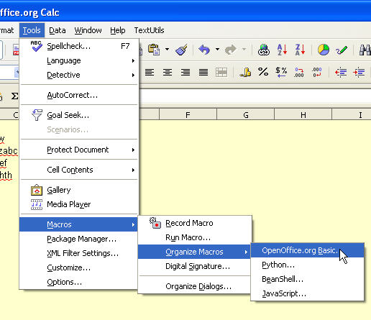Click the Sum sigma icon
The image size is (371, 320).
tap(14, 96)
